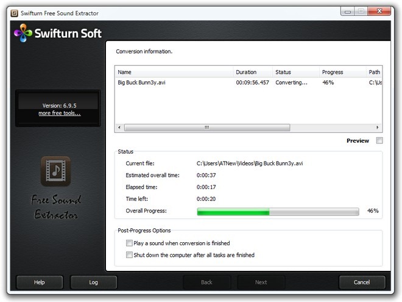Open the Log button
402x302 pixels.
click(x=94, y=282)
